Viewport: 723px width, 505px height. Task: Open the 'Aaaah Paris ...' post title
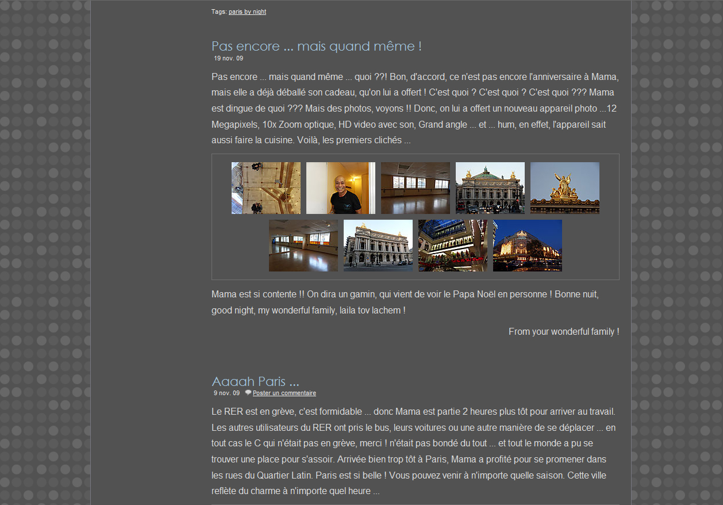(x=255, y=381)
